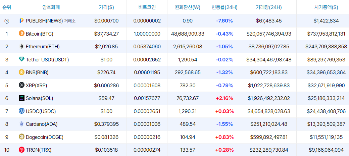Click USDC(USDC) coin name
The image size is (349, 156).
(41, 111)
